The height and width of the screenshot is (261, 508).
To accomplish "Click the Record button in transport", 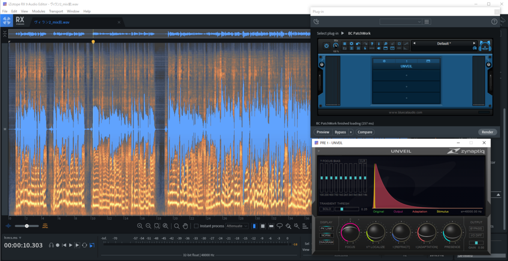I will (x=58, y=245).
